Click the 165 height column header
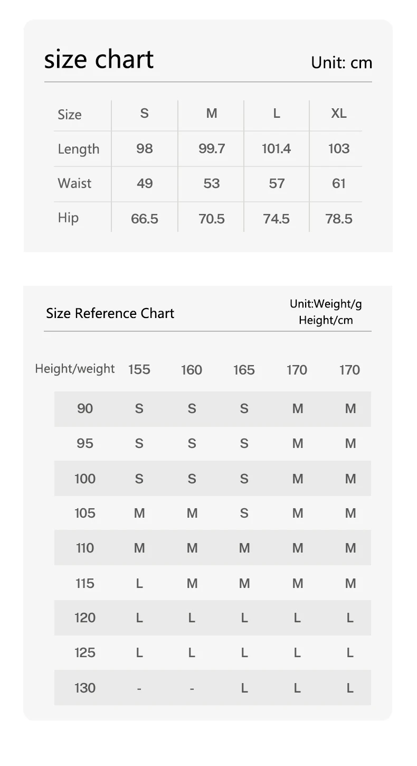This screenshot has width=417, height=766. click(x=244, y=369)
